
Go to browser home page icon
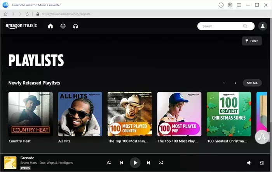6,14
